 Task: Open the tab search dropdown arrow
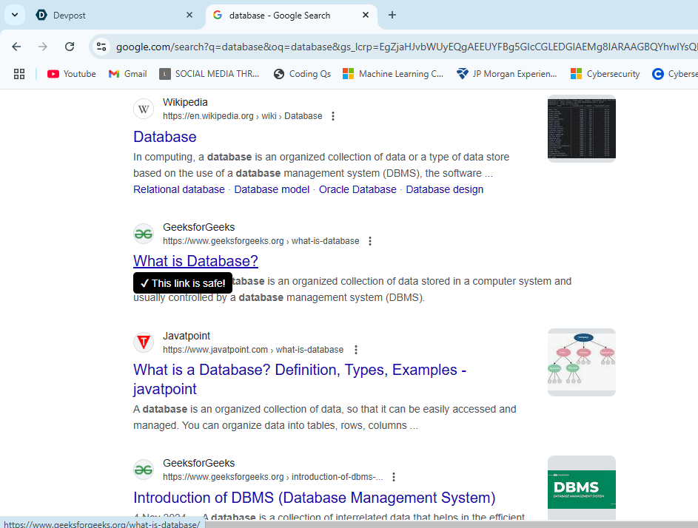point(15,15)
